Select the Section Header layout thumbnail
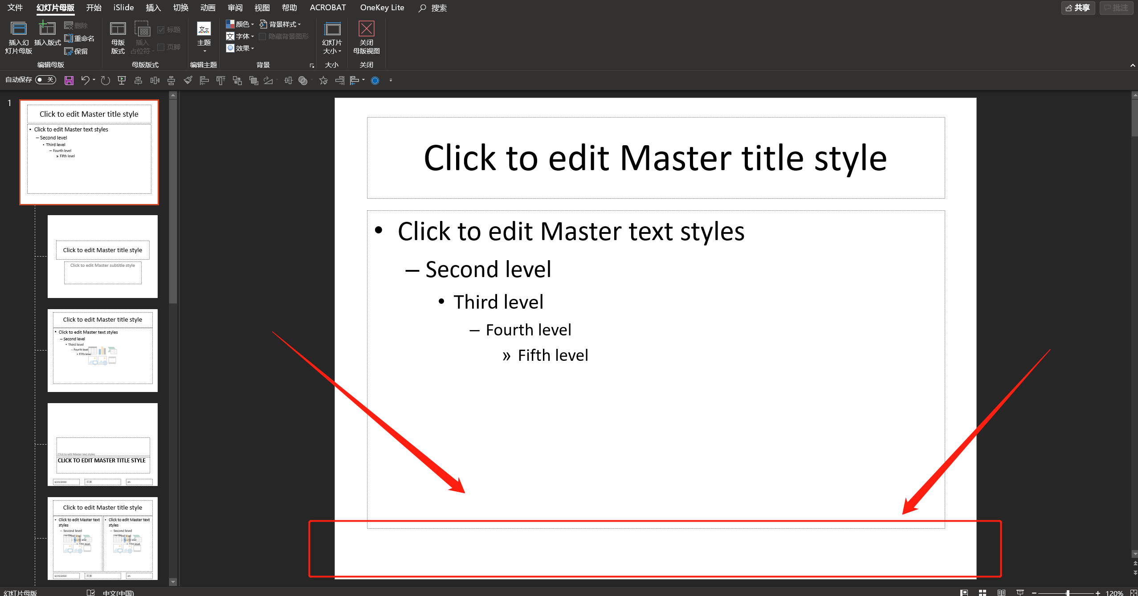 [102, 445]
